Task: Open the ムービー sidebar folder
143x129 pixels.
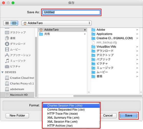Action: [x=13, y=50]
